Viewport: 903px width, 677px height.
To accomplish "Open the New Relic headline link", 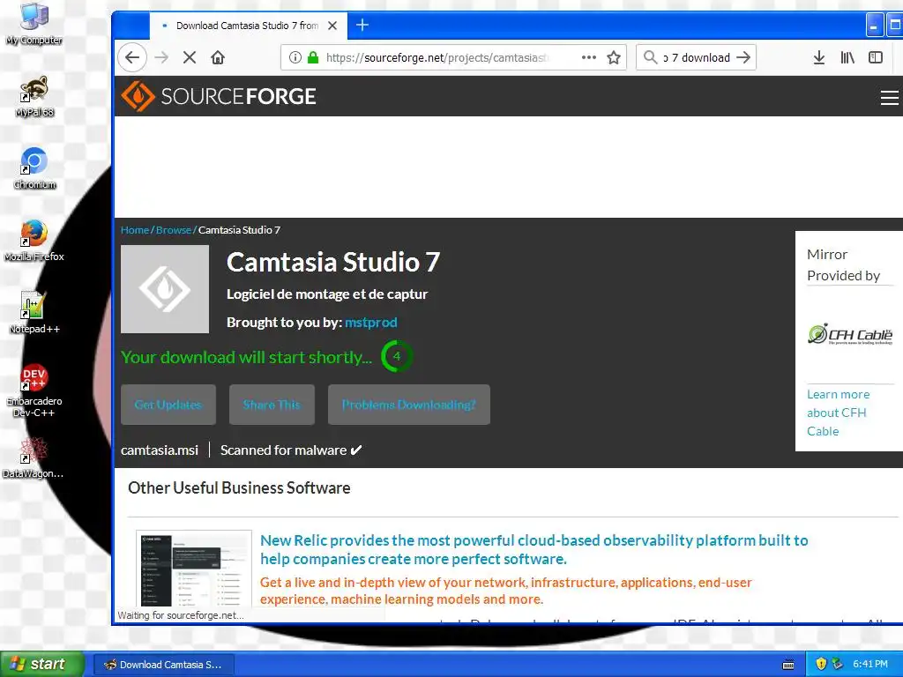I will 534,549.
